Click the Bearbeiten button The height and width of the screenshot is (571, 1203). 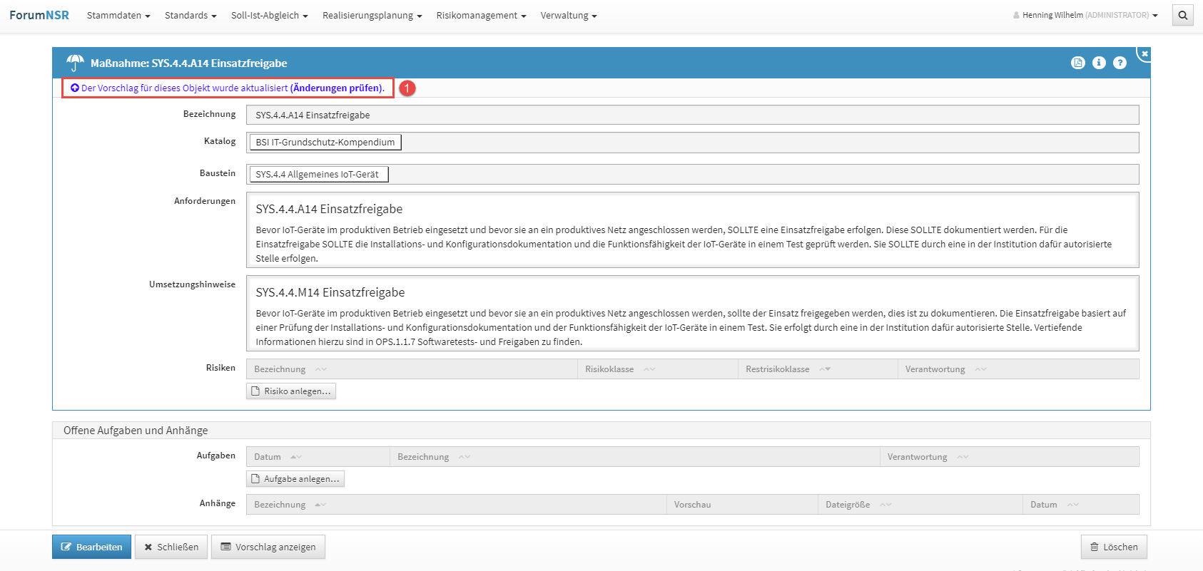click(91, 547)
